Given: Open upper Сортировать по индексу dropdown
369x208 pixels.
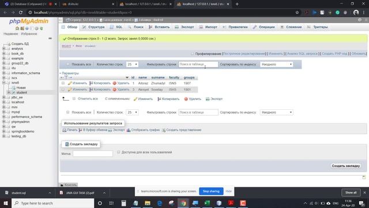Looking at the screenshot, I should pyautogui.click(x=277, y=64).
